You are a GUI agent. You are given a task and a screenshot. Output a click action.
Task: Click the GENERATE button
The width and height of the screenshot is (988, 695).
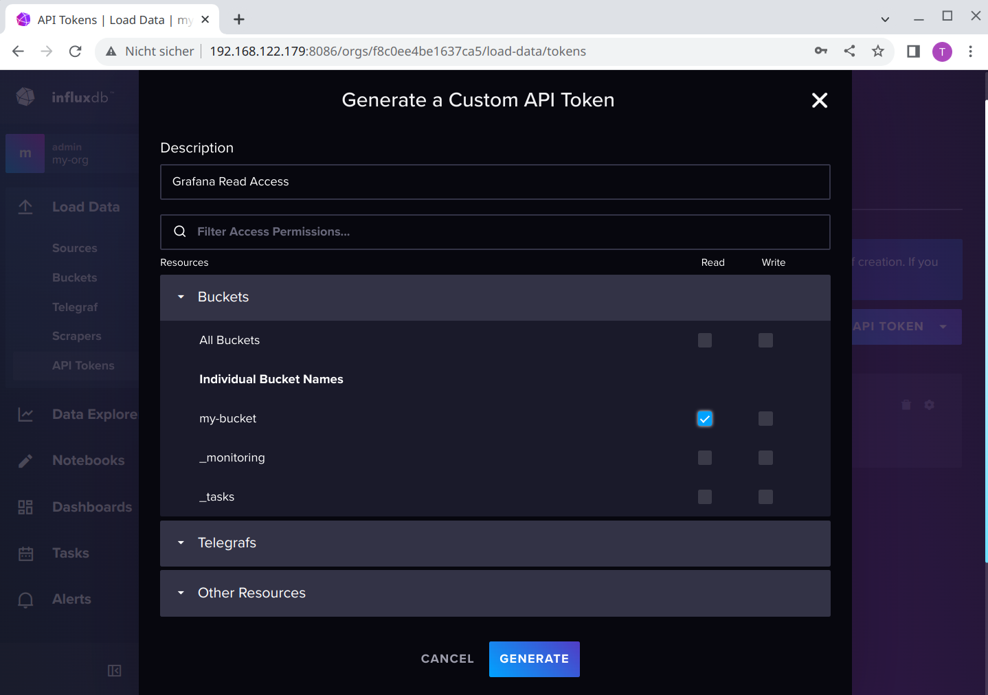535,659
